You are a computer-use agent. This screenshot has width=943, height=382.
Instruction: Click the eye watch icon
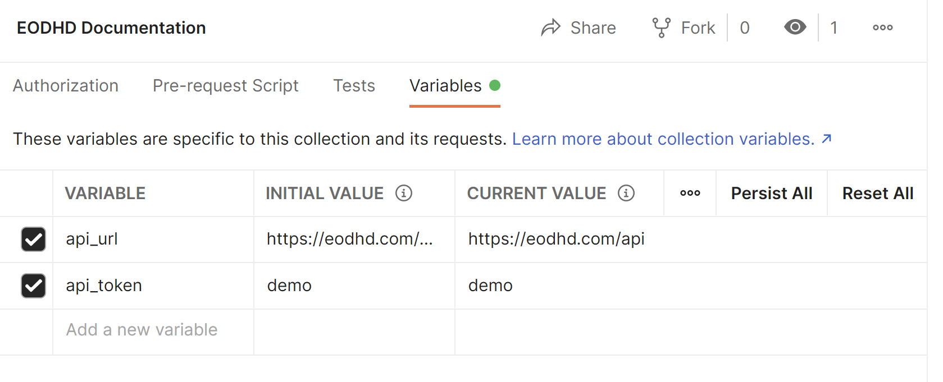click(x=795, y=27)
